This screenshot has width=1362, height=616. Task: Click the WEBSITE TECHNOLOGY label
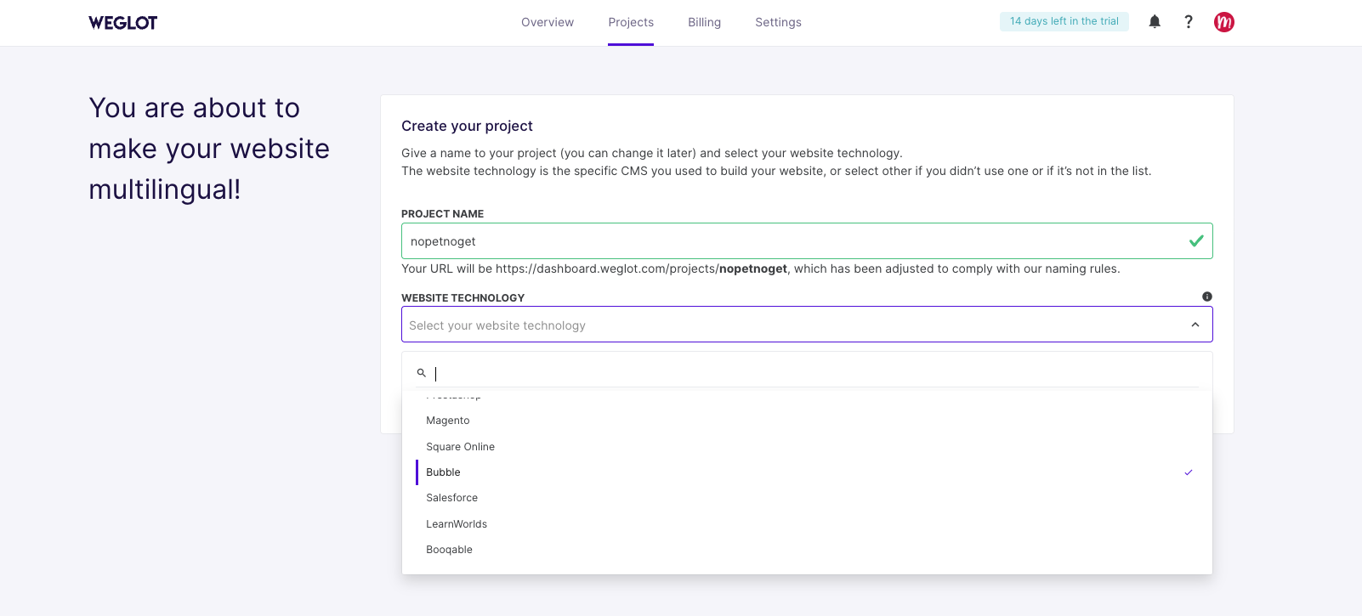(463, 298)
